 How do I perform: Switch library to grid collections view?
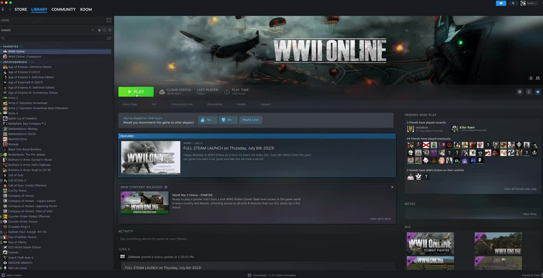[x=109, y=20]
